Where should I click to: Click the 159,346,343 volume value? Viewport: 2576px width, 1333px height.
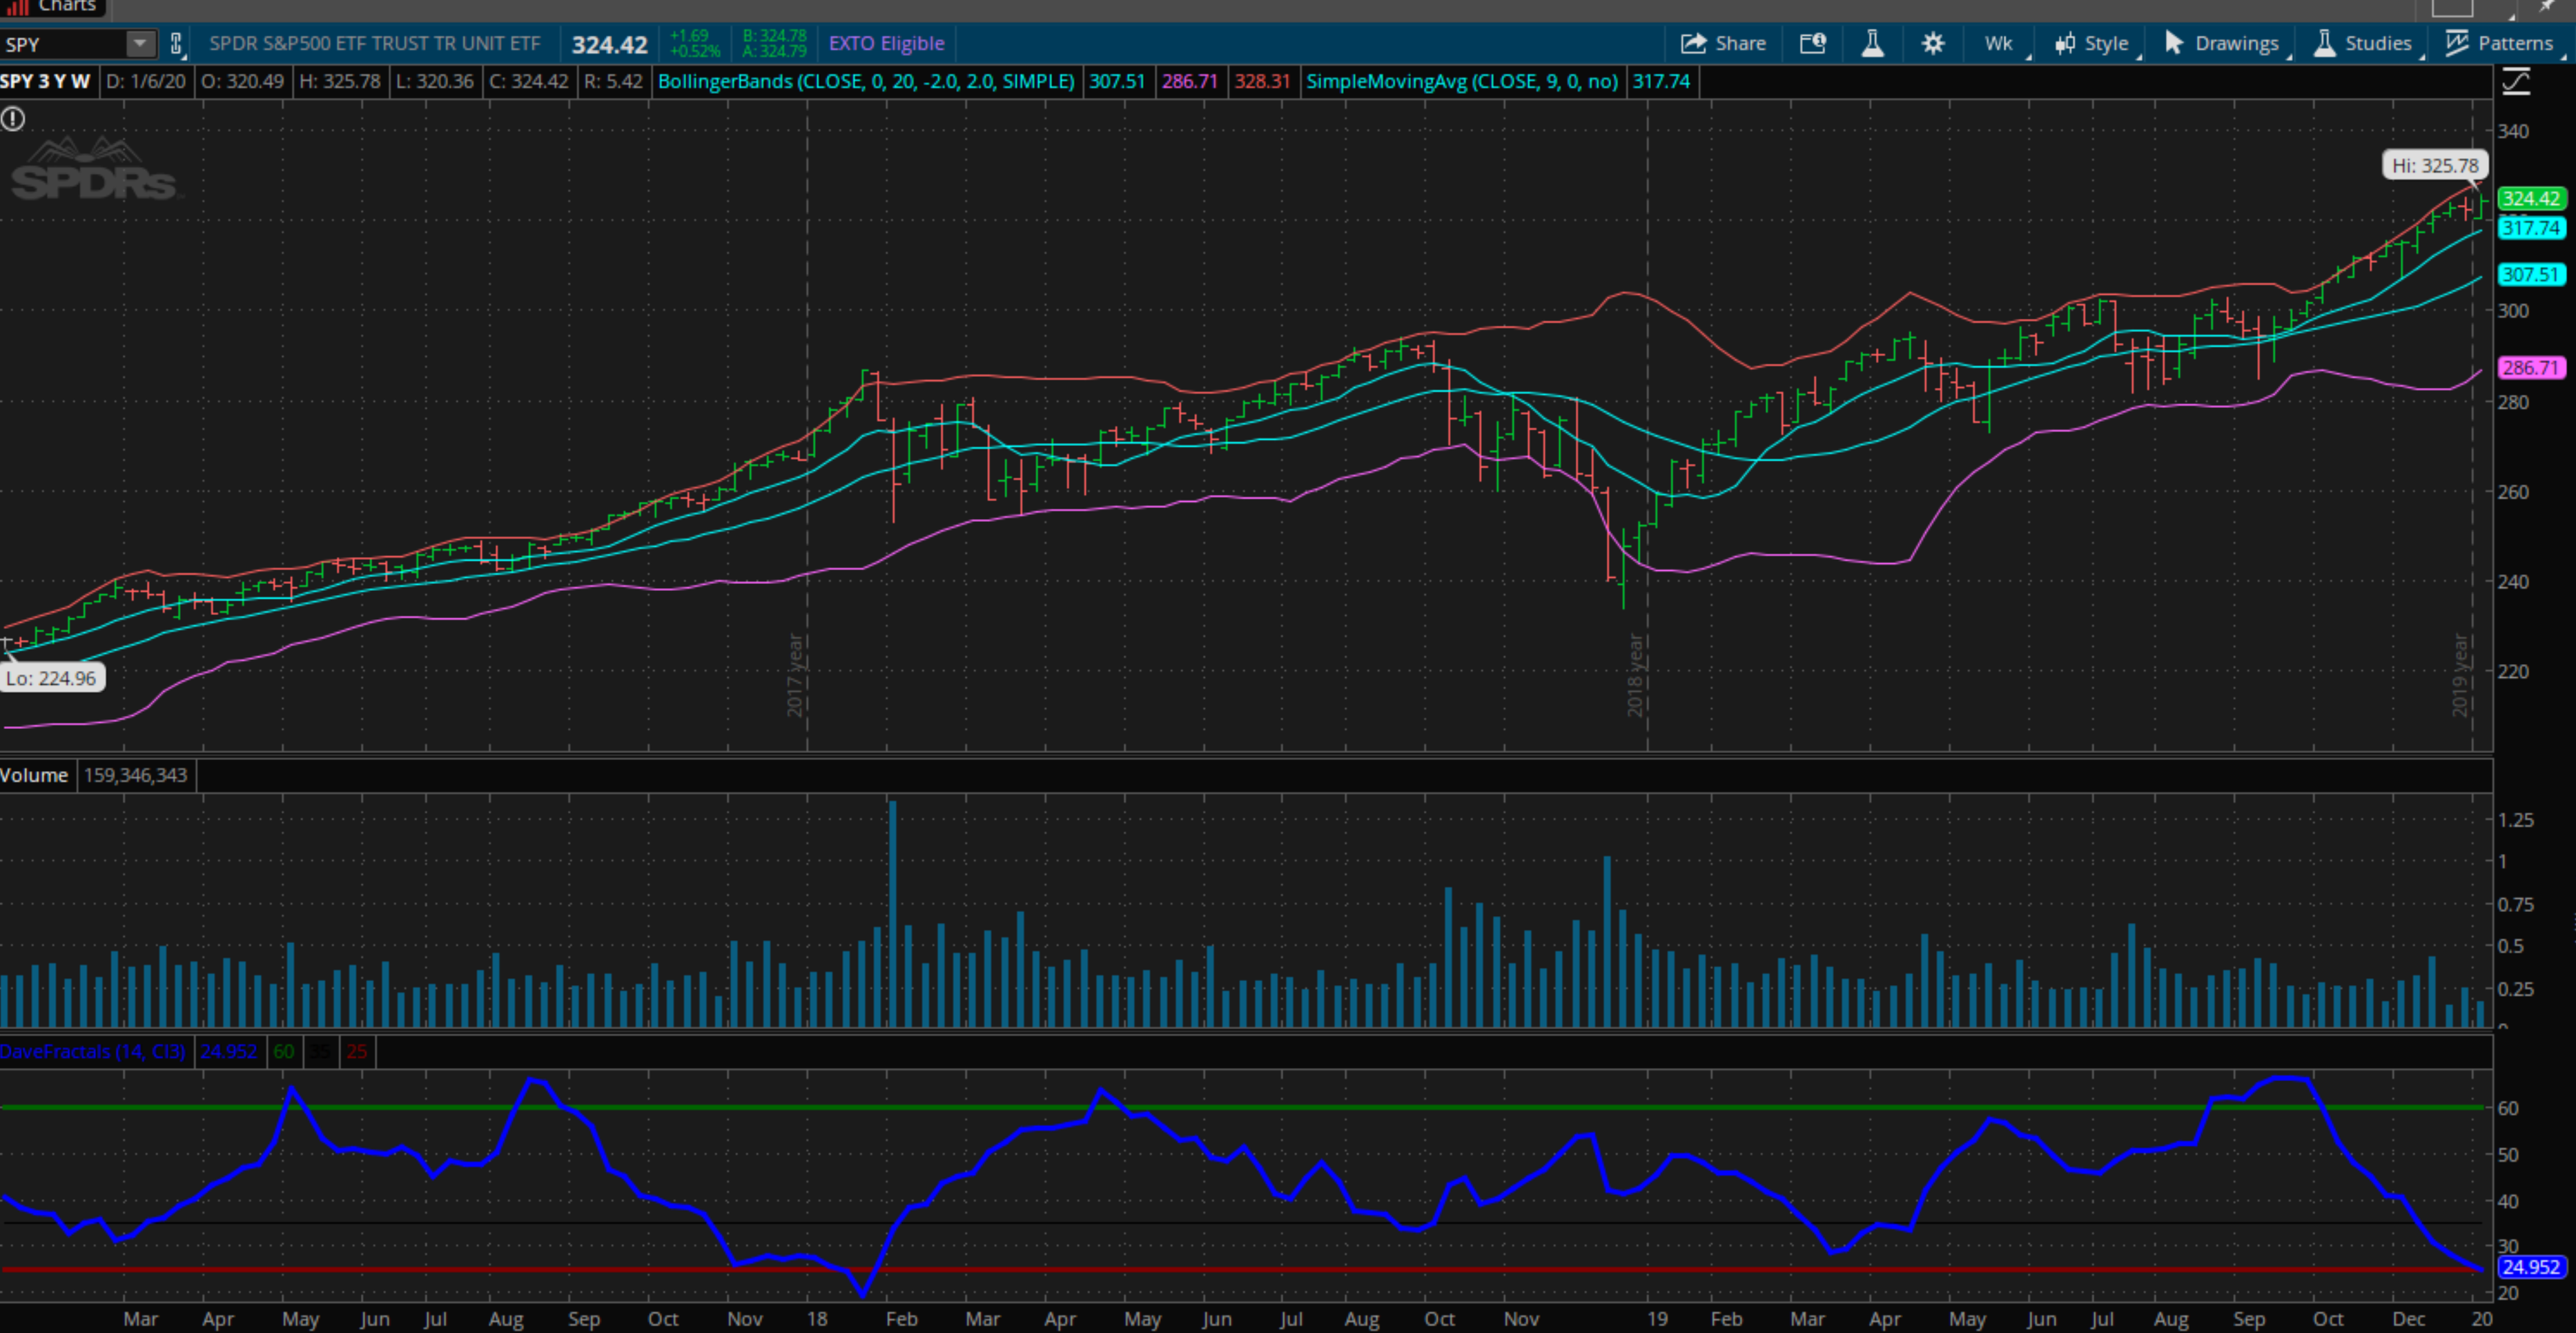[x=135, y=775]
